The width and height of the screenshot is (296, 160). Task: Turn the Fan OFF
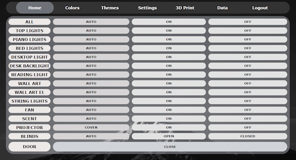[x=248, y=110]
